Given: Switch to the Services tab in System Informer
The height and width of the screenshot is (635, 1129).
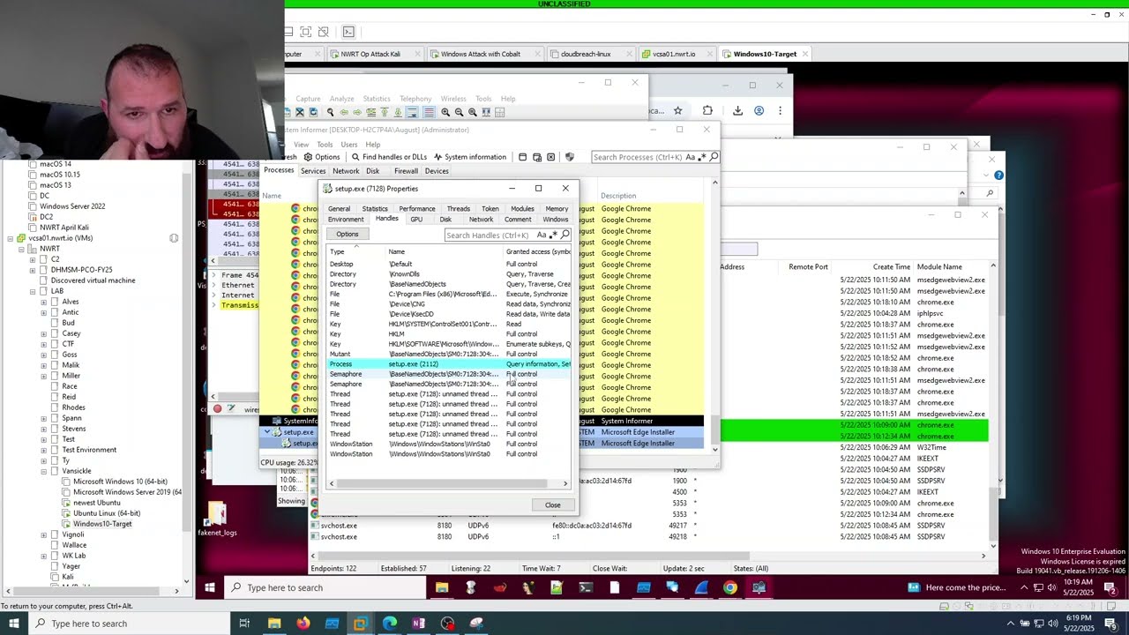Looking at the screenshot, I should [313, 171].
